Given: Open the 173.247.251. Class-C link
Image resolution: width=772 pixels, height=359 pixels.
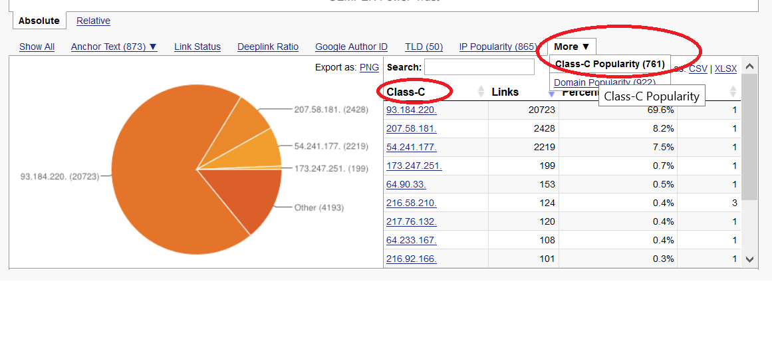Looking at the screenshot, I should (414, 166).
